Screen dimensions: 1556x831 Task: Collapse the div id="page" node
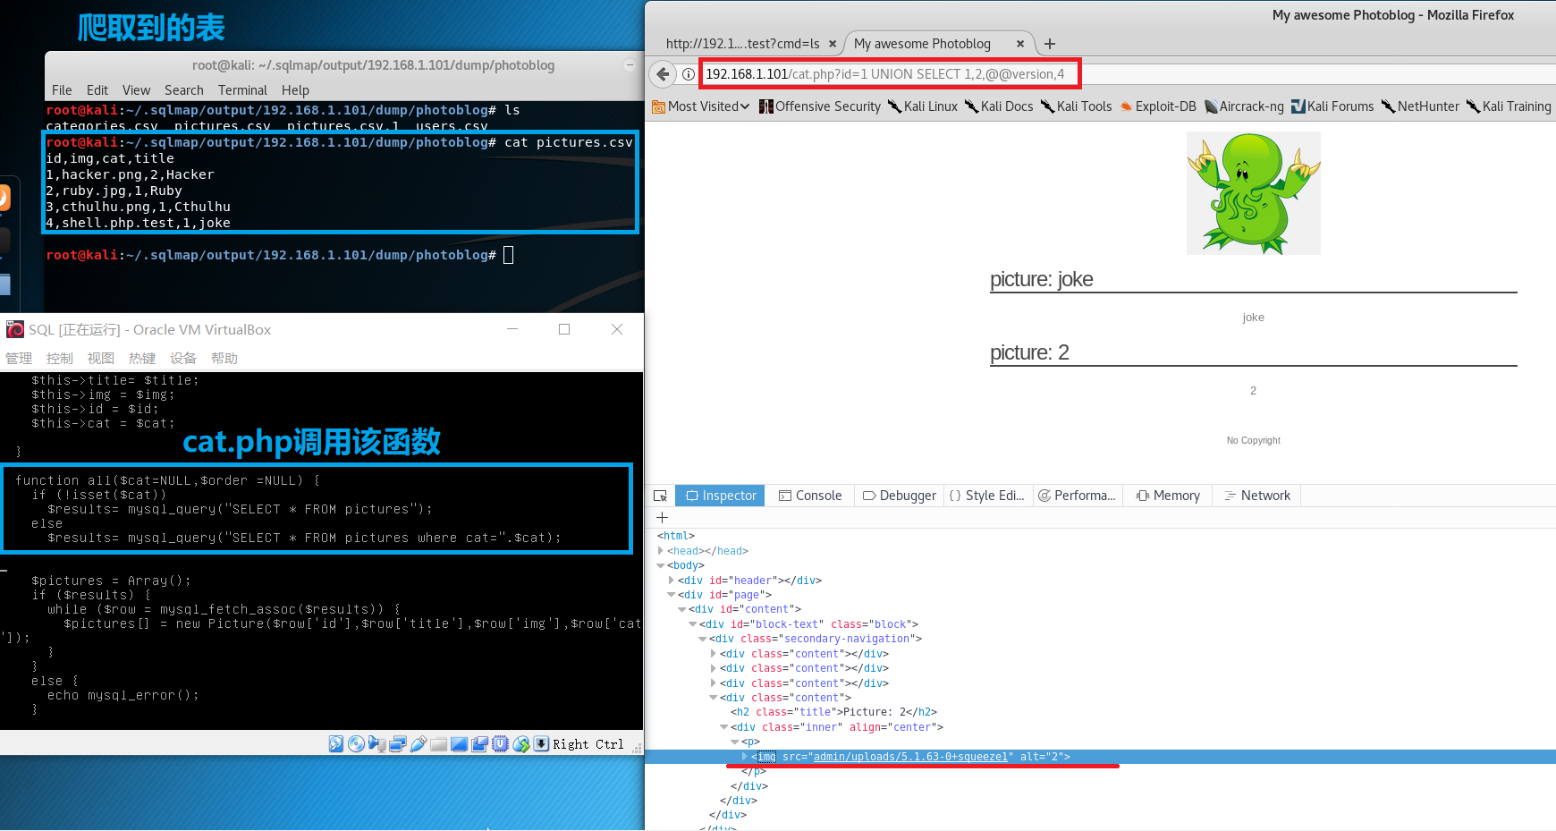pyautogui.click(x=672, y=595)
